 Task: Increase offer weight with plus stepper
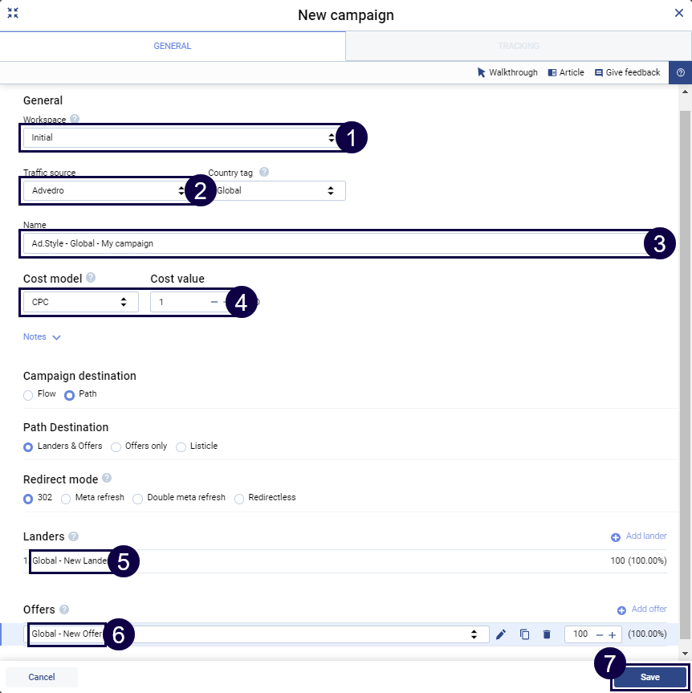click(612, 634)
